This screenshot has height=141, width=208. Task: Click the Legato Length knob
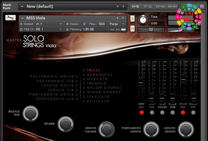[186, 129]
